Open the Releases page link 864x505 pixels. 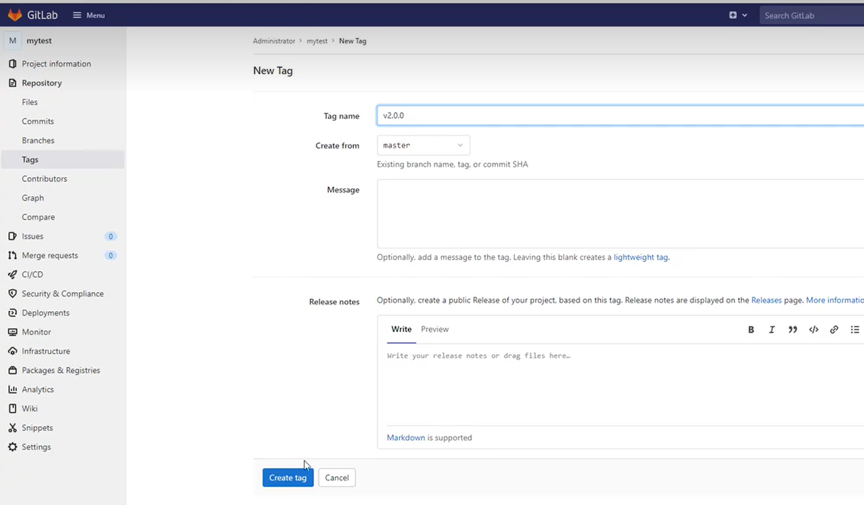click(766, 300)
